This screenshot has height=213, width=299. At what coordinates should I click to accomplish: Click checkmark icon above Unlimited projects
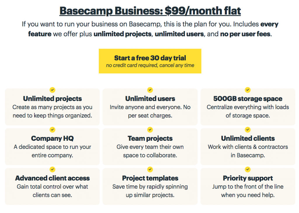click(53, 90)
